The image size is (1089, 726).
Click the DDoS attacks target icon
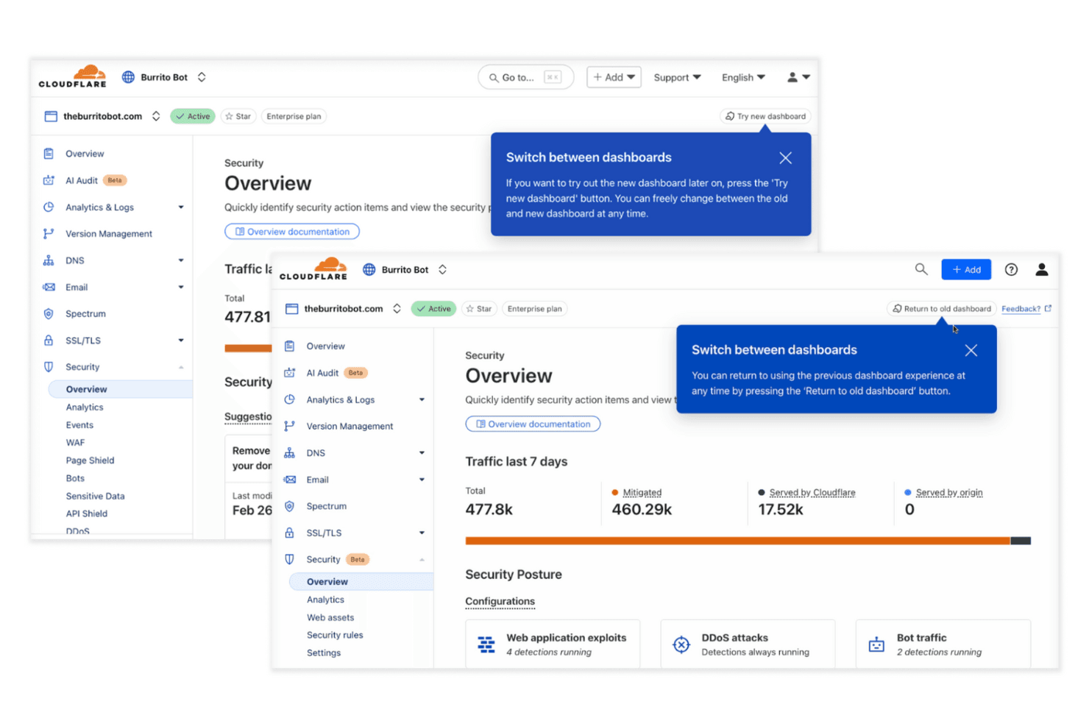click(x=681, y=645)
